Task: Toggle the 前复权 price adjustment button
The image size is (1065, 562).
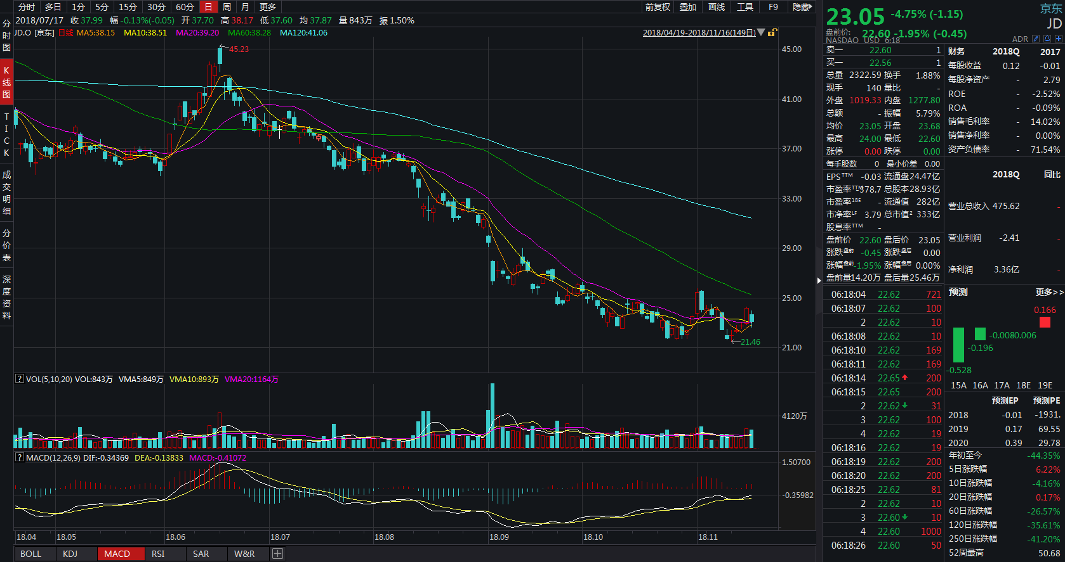Action: tap(658, 7)
